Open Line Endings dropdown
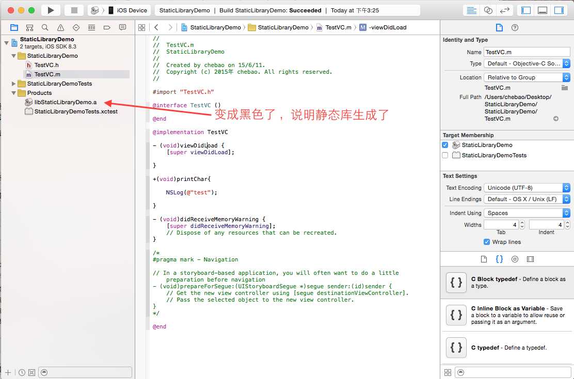 (527, 200)
